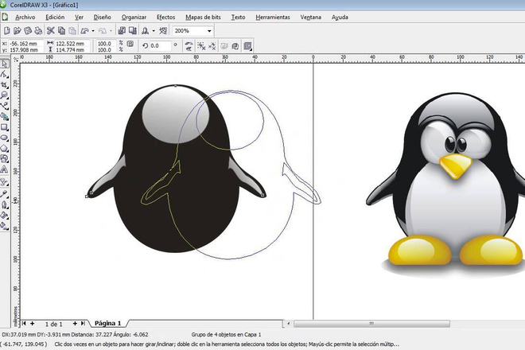Select the Shape edit tool

(4, 74)
